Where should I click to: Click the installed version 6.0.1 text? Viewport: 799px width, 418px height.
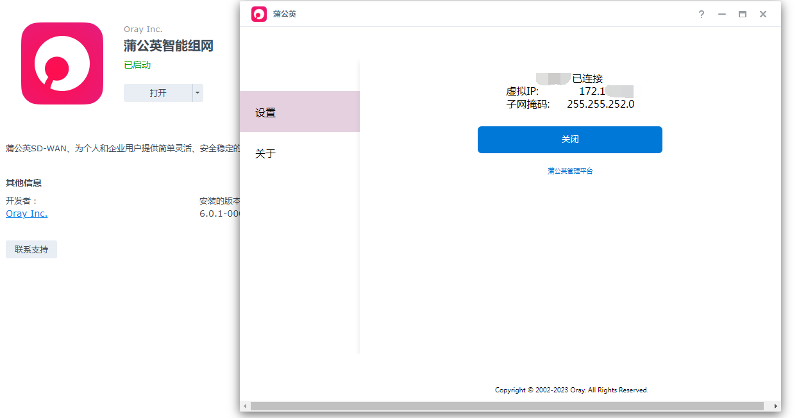(x=219, y=213)
